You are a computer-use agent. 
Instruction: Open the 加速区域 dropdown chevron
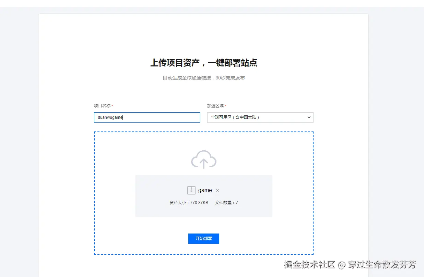[x=309, y=117]
